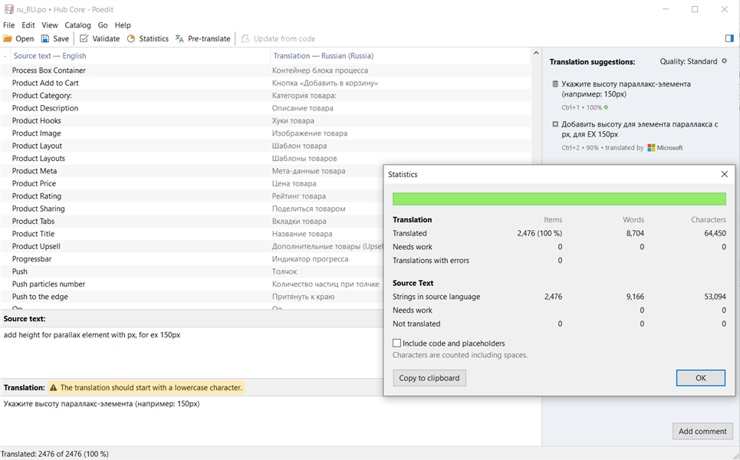This screenshot has height=460, width=740.
Task: Open Statistics from the toolbar
Action: point(147,38)
